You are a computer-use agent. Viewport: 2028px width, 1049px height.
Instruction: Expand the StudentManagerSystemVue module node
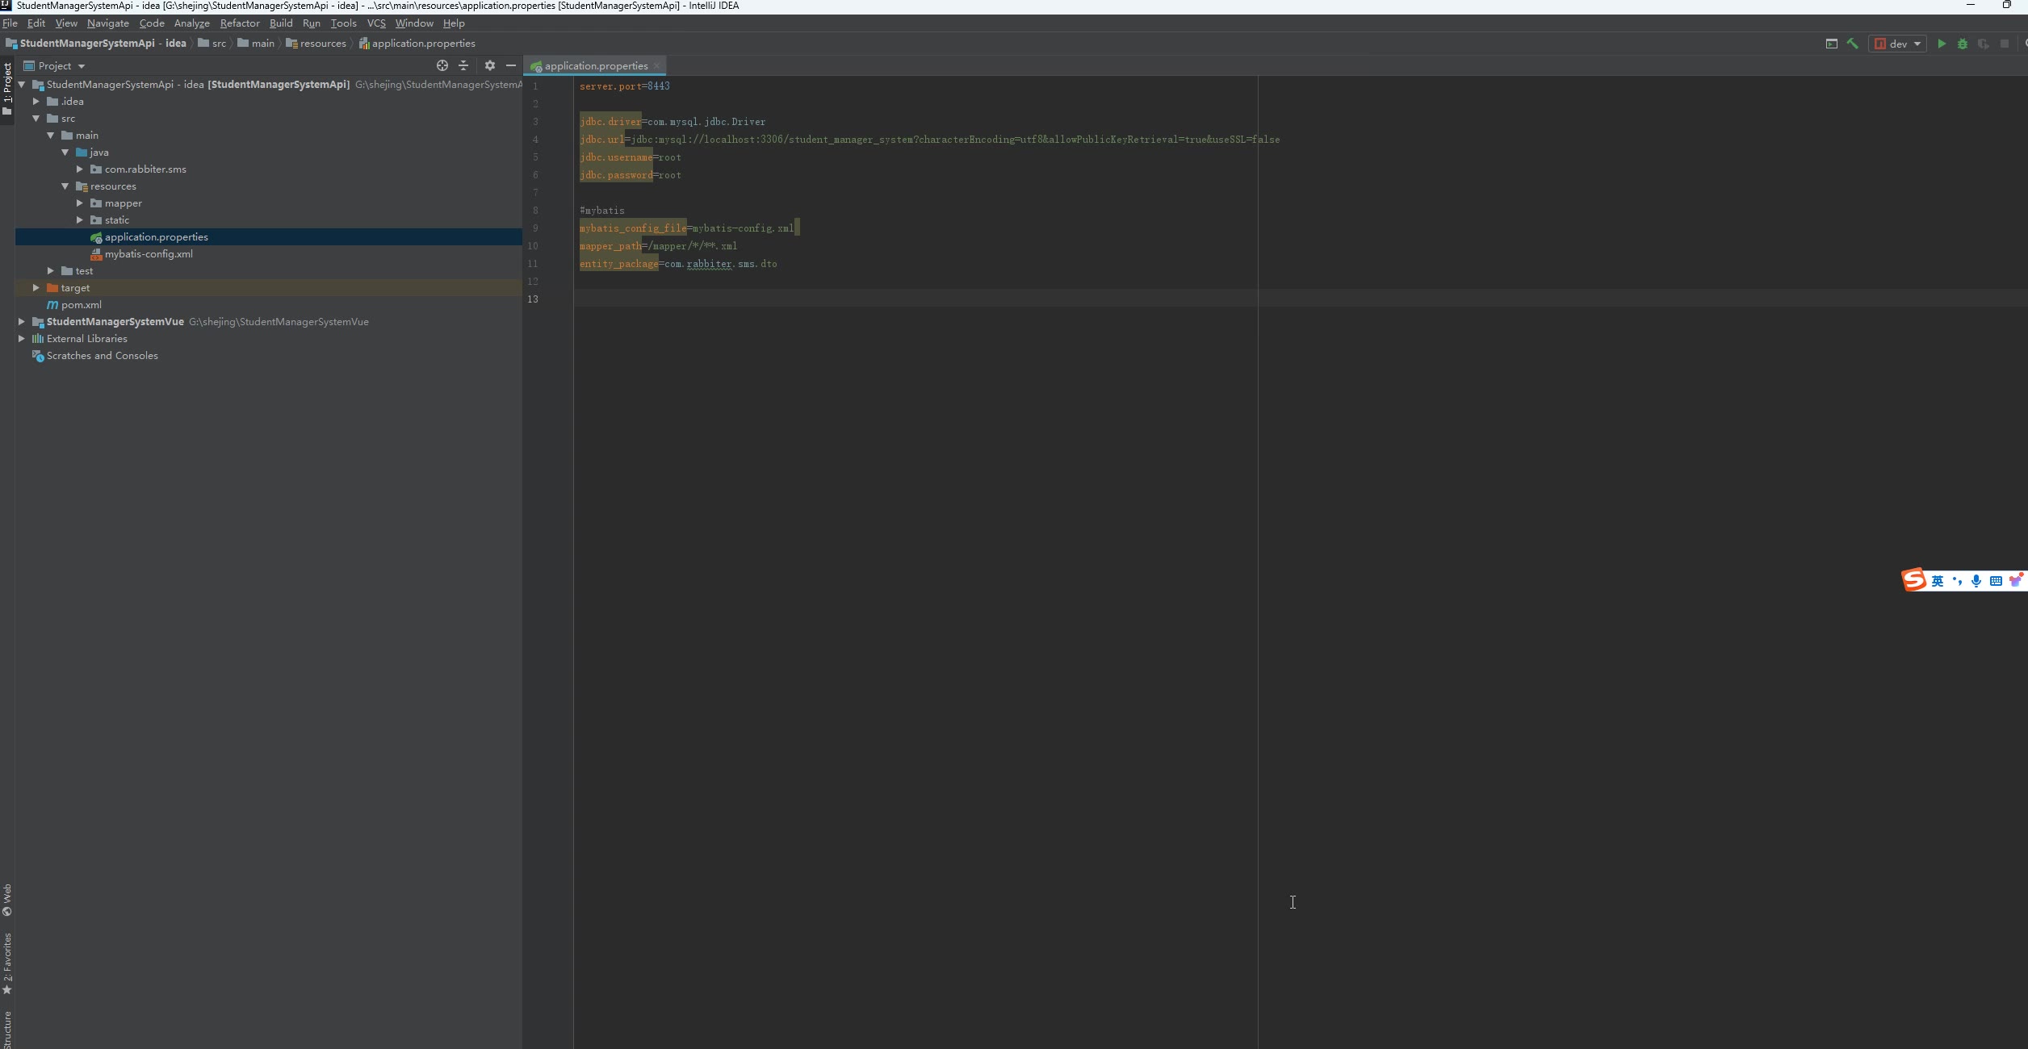pyautogui.click(x=22, y=322)
